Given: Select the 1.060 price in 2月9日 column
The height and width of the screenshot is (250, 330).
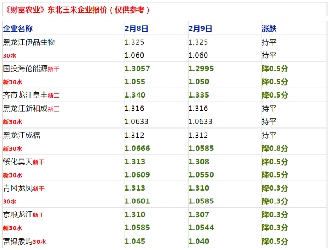Looking at the screenshot, I should click(x=198, y=55).
